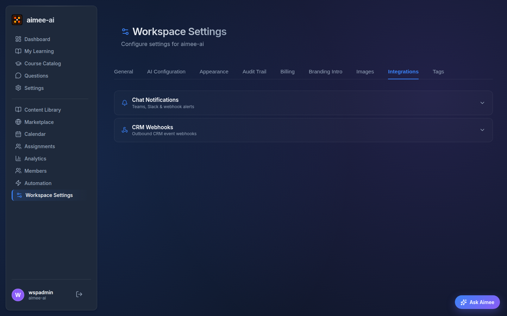Switch to the AI Configuration tab

166,72
